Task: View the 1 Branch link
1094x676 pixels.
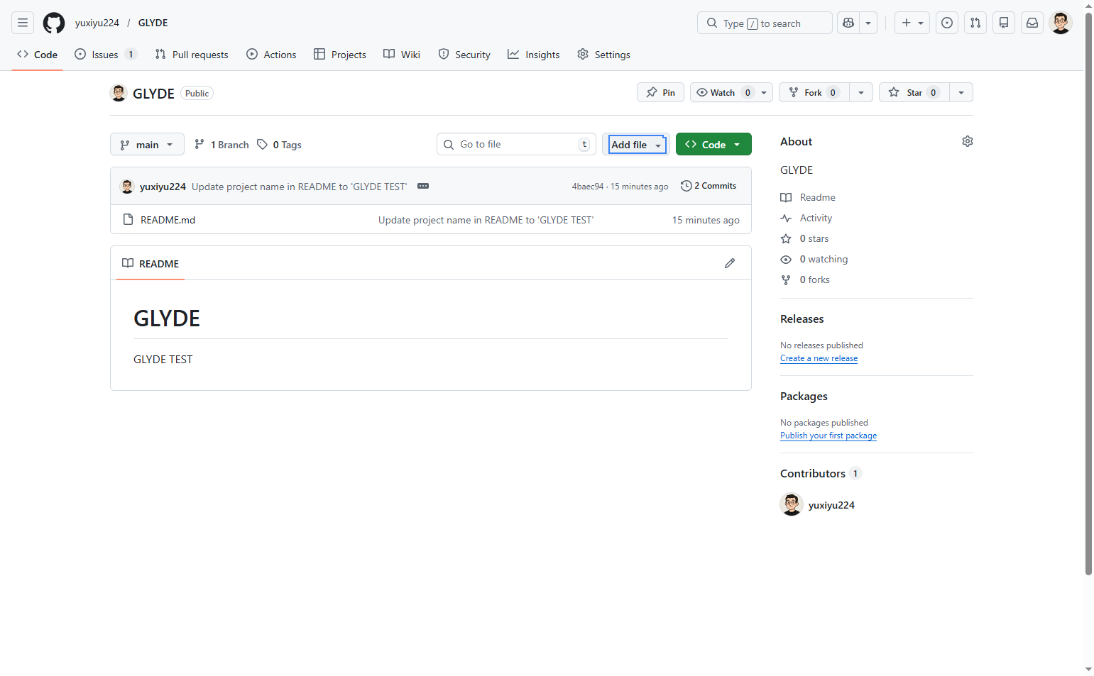Action: pyautogui.click(x=221, y=145)
